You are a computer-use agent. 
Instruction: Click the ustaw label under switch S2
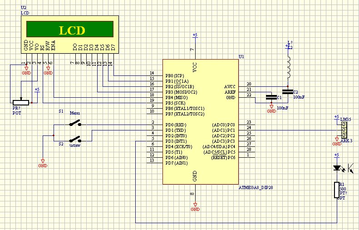pos(75,145)
